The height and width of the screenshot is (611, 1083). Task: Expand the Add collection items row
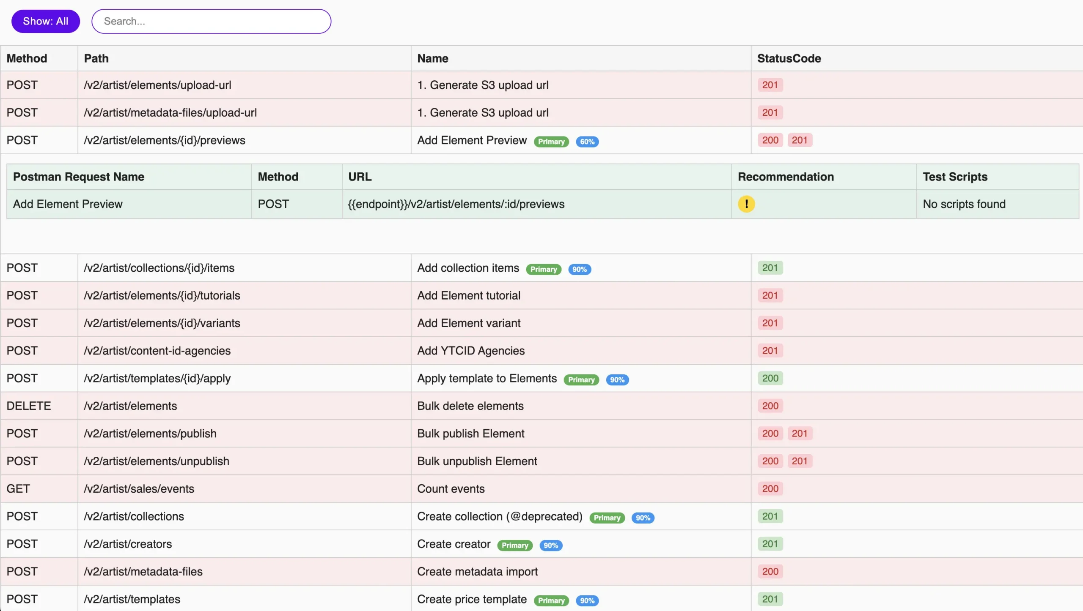tap(467, 268)
